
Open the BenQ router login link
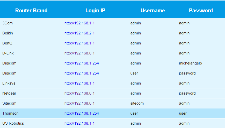tap(79, 43)
